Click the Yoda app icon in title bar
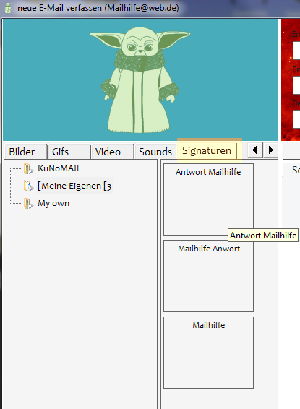The image size is (300, 409). coord(9,8)
